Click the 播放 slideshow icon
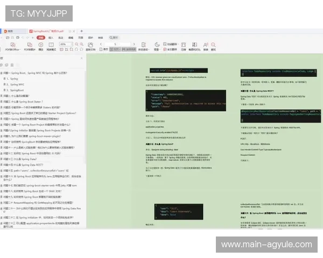This screenshot has height=258, width=323. [40, 47]
